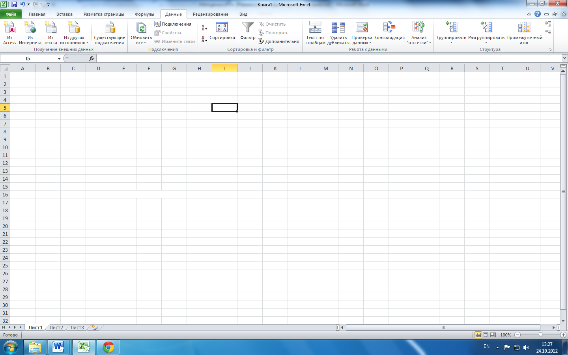
Task: Group cells with Группировать
Action: [x=451, y=30]
